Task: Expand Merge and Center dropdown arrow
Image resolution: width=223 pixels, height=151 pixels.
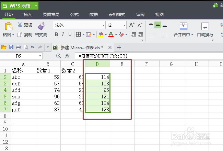Action: (192, 35)
